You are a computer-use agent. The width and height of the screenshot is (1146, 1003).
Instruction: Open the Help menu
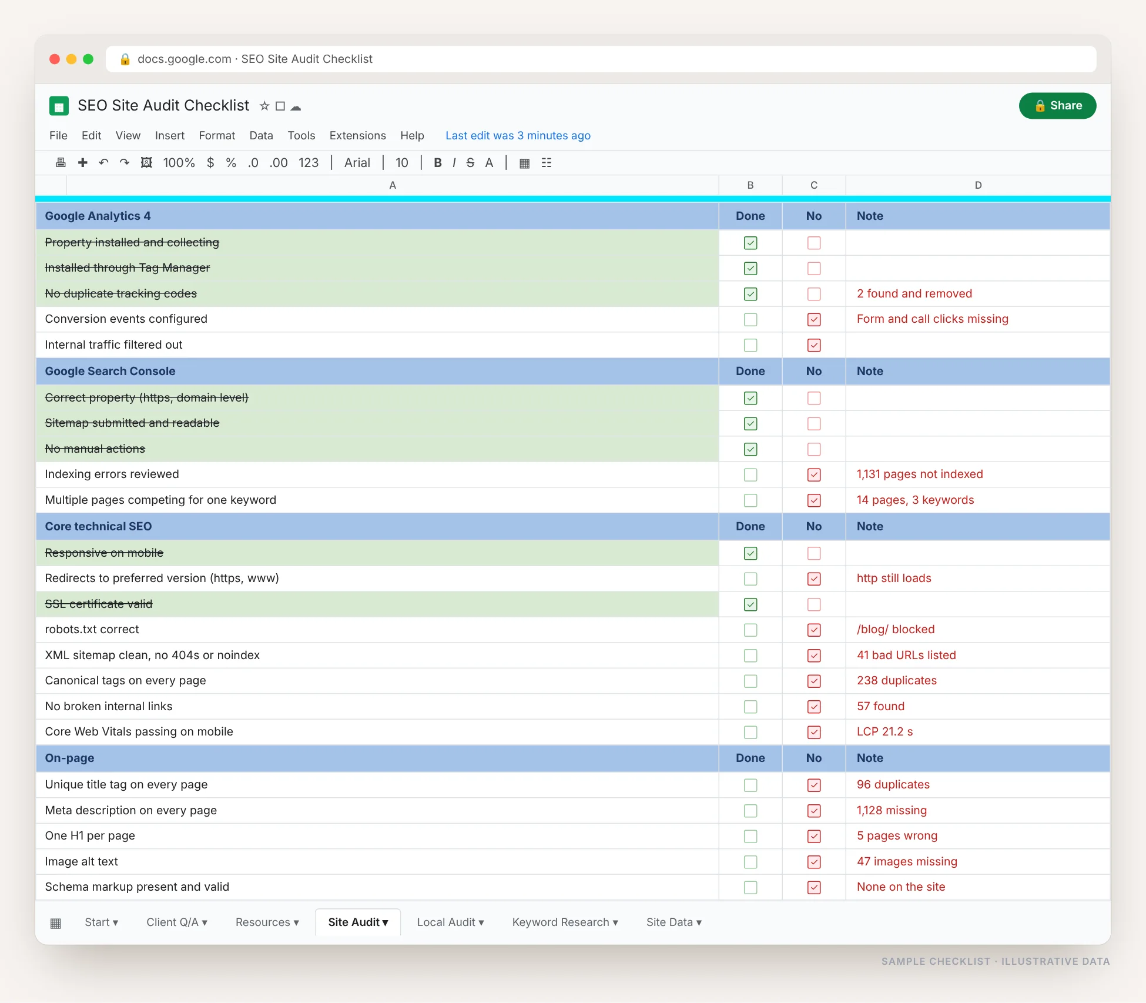point(412,136)
